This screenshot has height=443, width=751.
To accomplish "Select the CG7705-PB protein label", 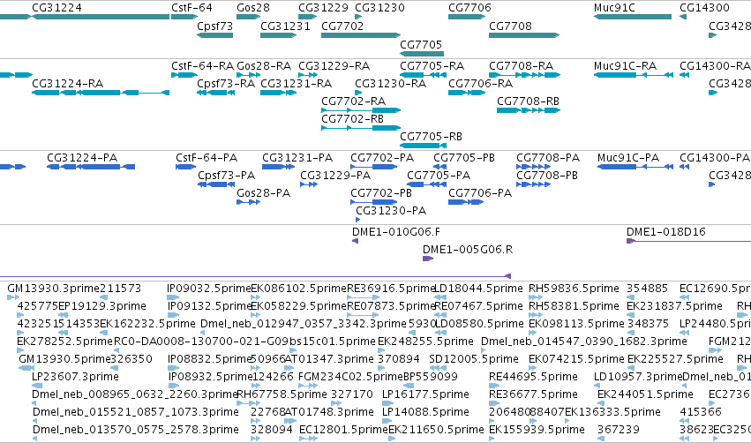I will pos(464,158).
